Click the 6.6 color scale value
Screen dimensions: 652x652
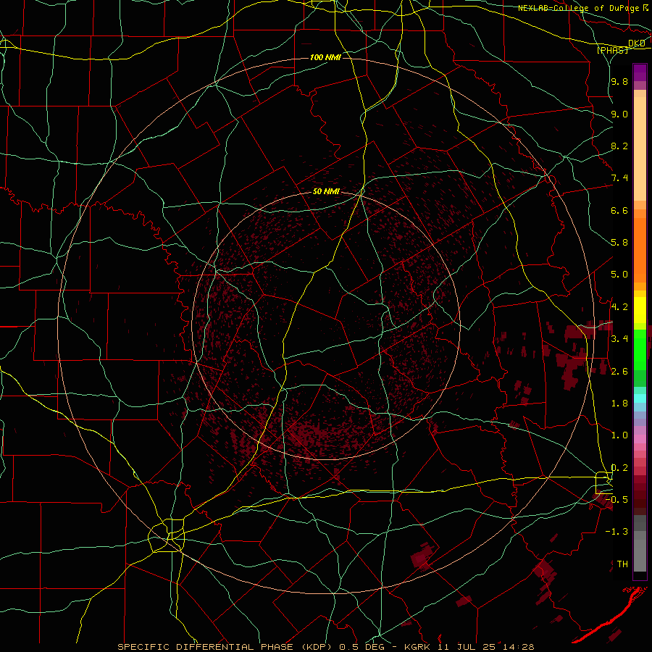[619, 210]
